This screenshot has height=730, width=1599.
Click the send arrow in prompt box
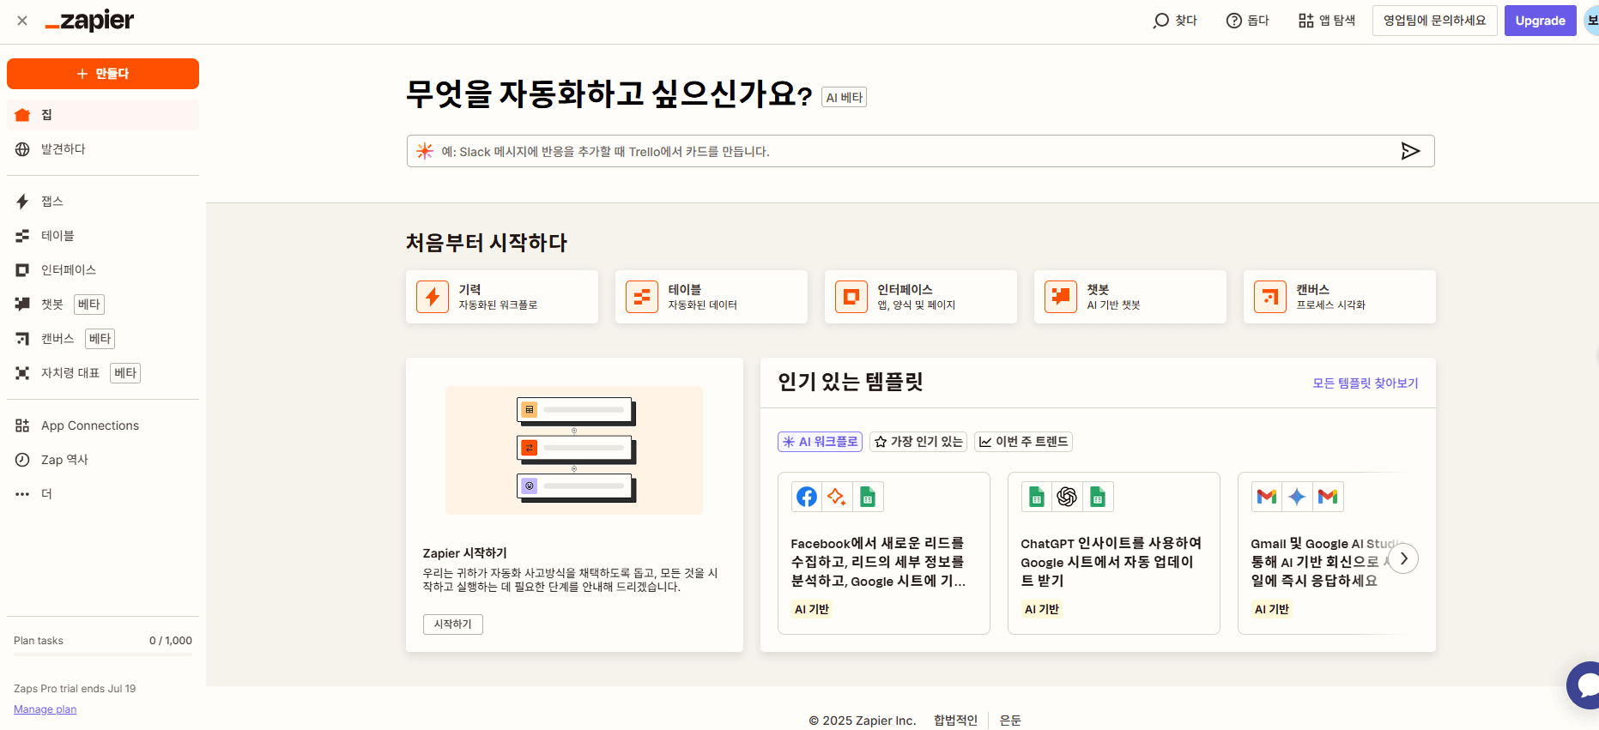[x=1410, y=151]
